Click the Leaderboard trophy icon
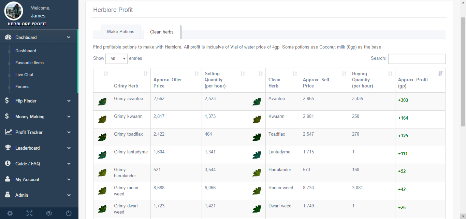 [8, 148]
